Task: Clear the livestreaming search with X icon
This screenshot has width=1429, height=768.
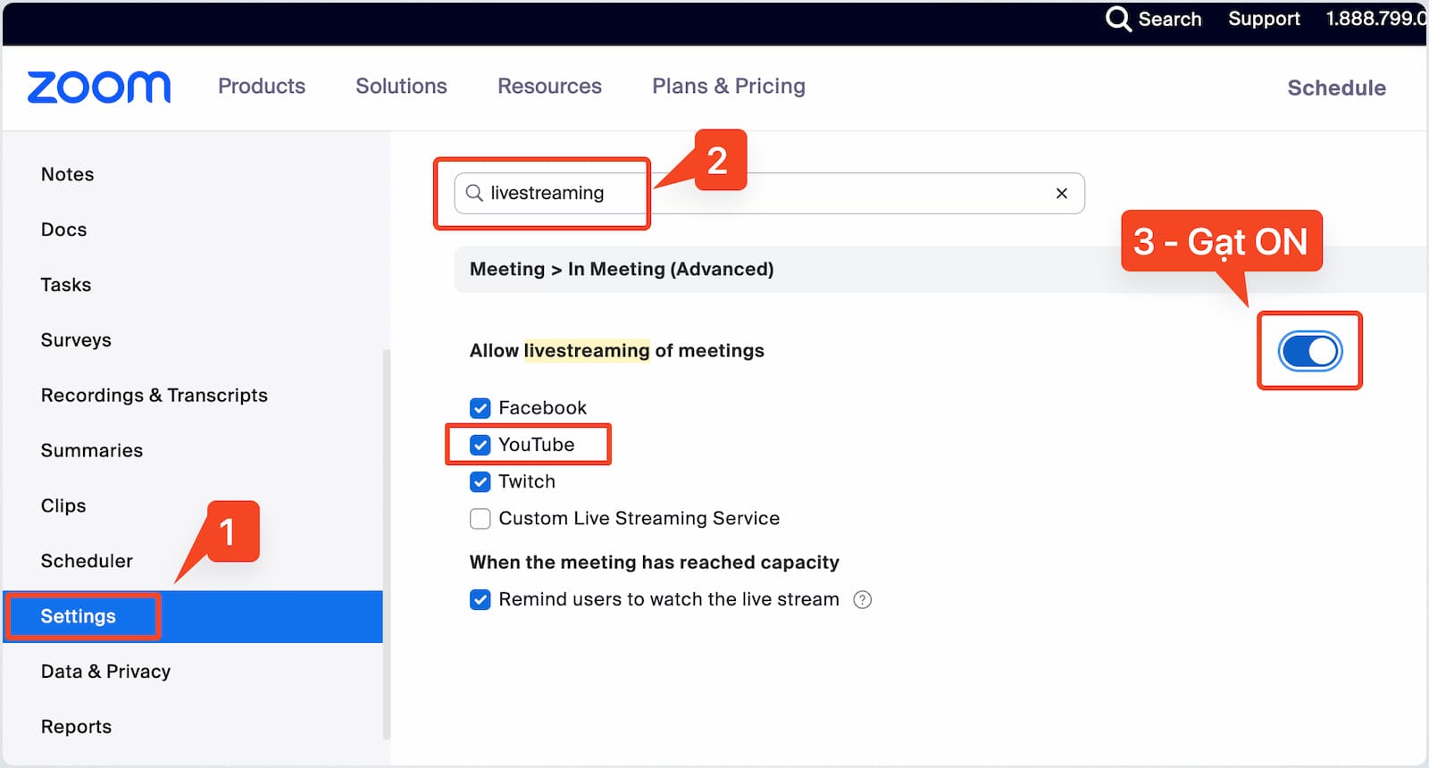Action: (x=1061, y=194)
